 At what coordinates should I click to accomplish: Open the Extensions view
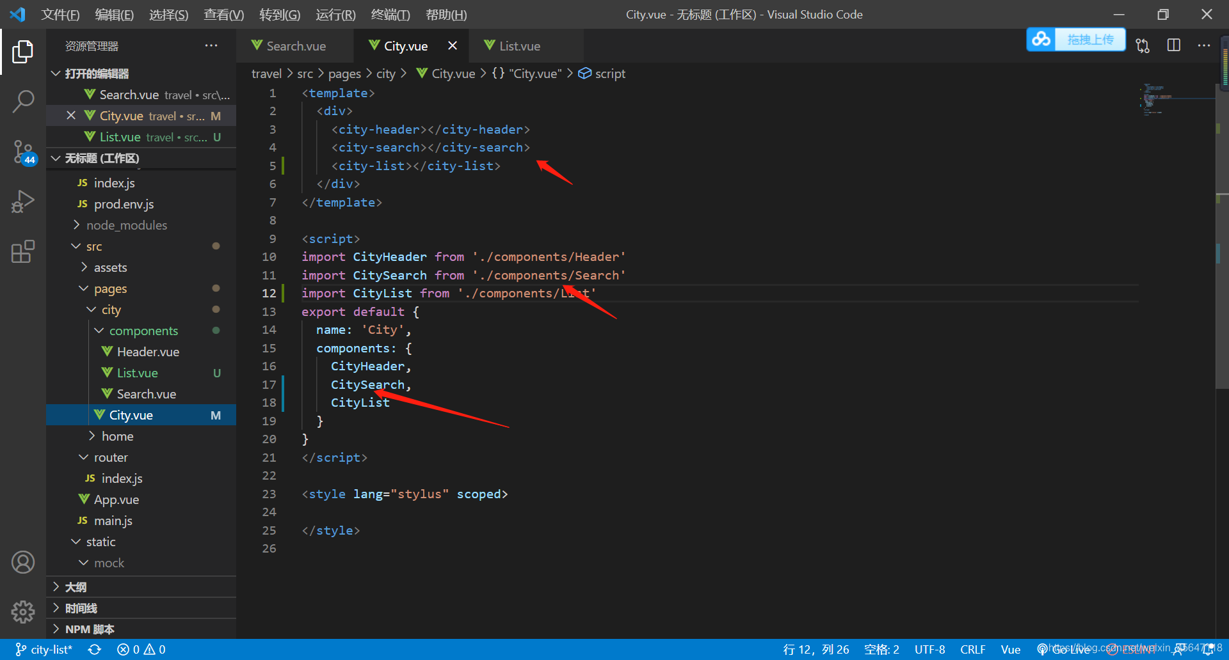tap(23, 252)
